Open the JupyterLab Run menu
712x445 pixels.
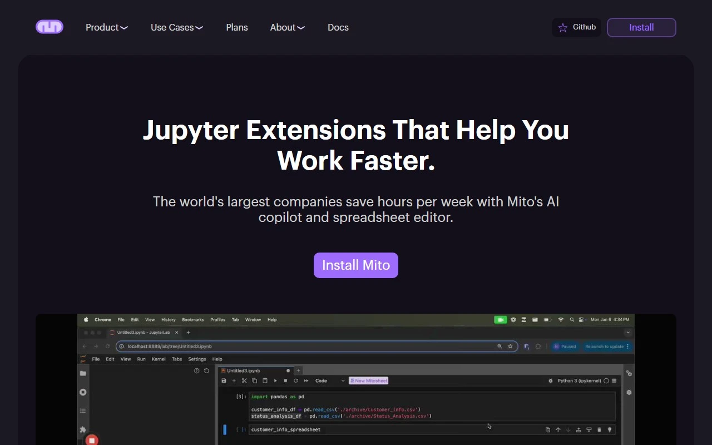[141, 359]
